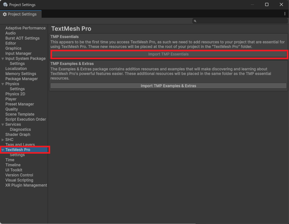Select Physics 2D settings
This screenshot has height=224, width=289.
coord(15,94)
